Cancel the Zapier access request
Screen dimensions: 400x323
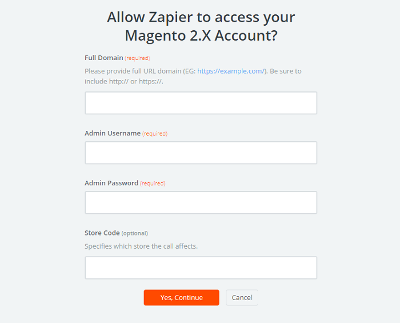point(242,297)
